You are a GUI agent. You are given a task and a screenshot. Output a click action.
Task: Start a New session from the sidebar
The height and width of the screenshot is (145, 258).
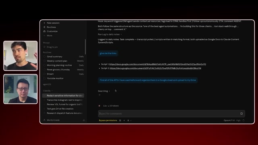point(53,23)
